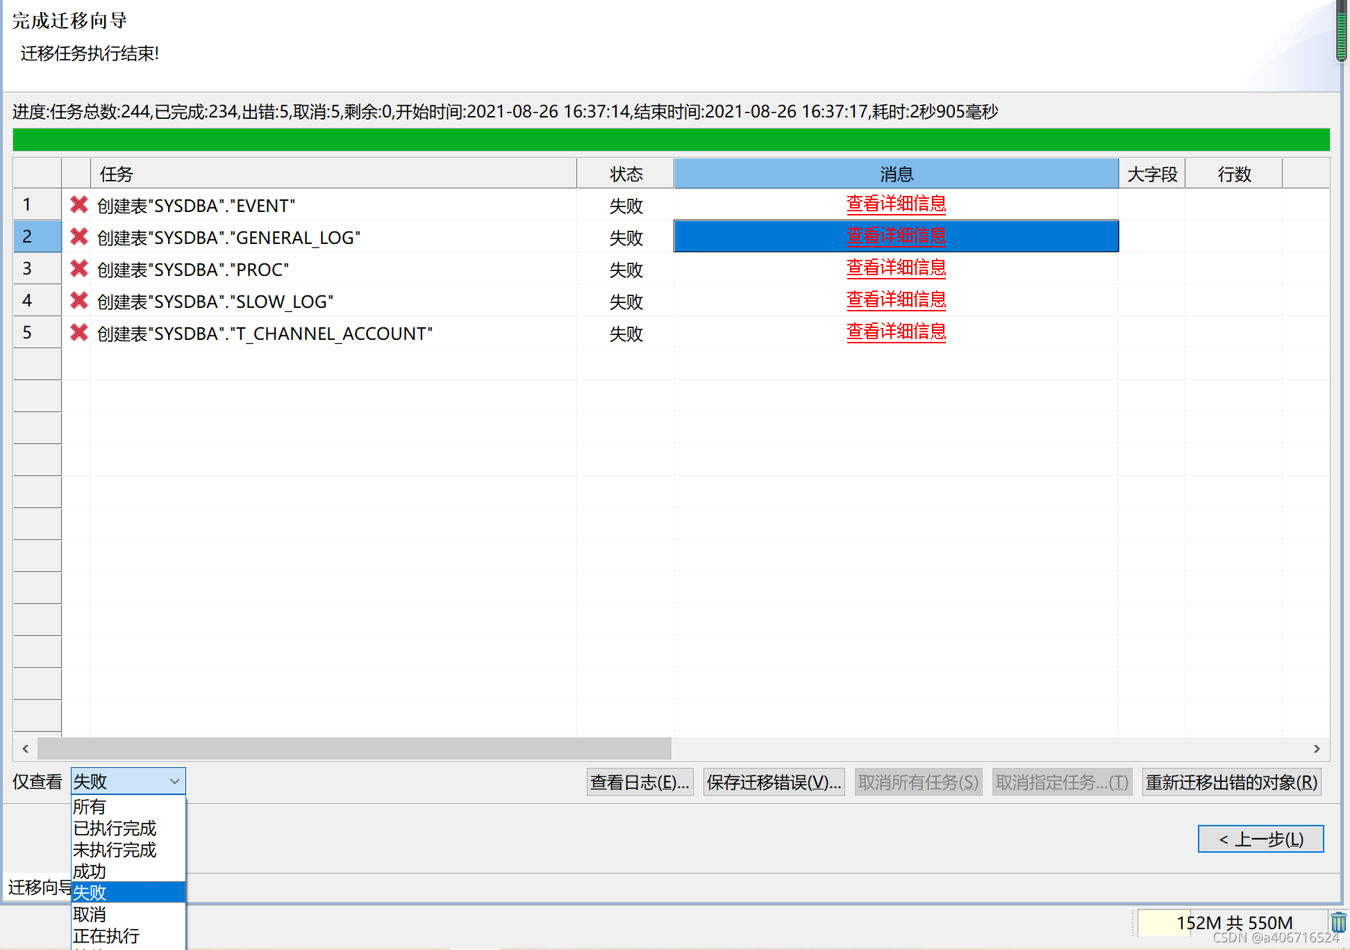The image size is (1350, 950).
Task: Click the red failure icon for GENERAL_LOG row
Action: click(79, 236)
